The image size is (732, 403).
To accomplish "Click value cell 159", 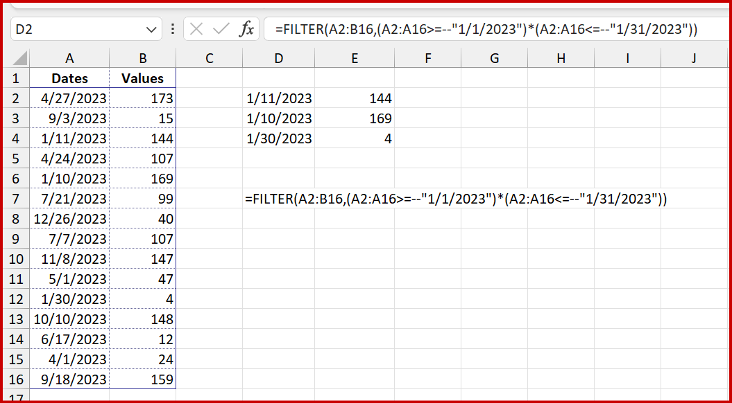I will point(143,379).
